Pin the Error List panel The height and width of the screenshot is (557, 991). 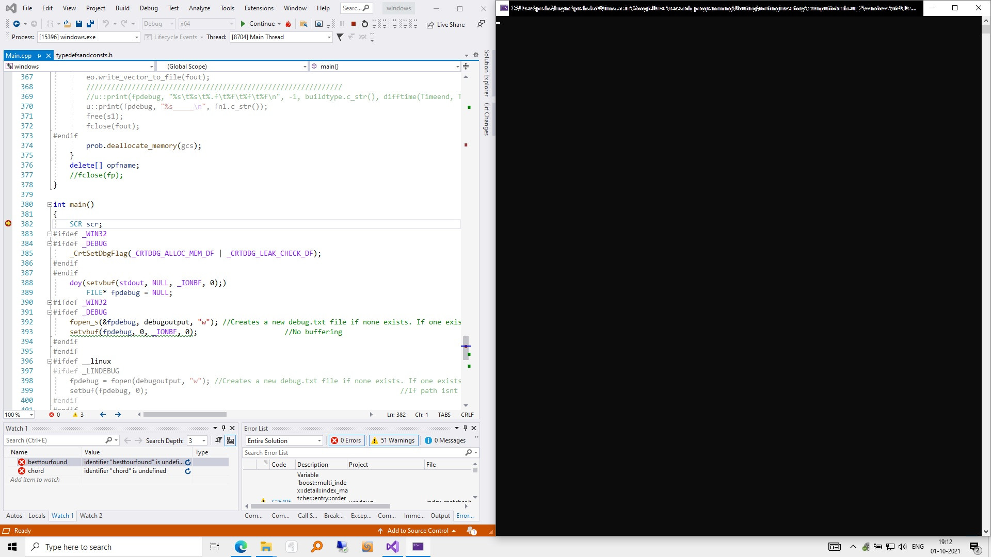(465, 428)
